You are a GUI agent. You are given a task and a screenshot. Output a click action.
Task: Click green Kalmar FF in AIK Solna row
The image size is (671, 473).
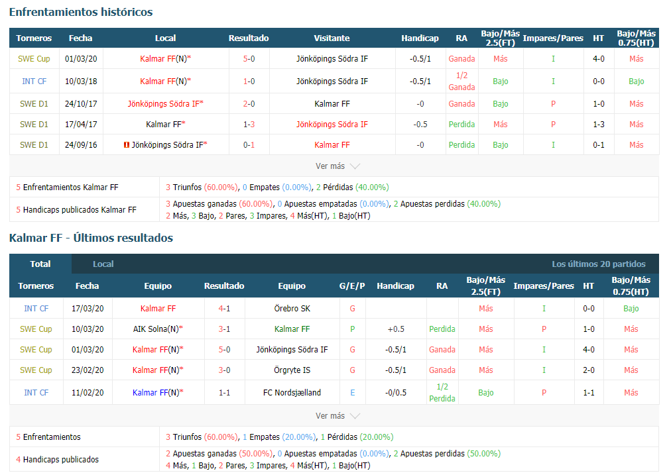[292, 329]
